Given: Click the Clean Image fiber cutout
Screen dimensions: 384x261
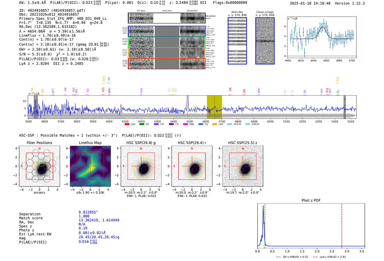Looking at the screenshot, I should tap(265, 41).
